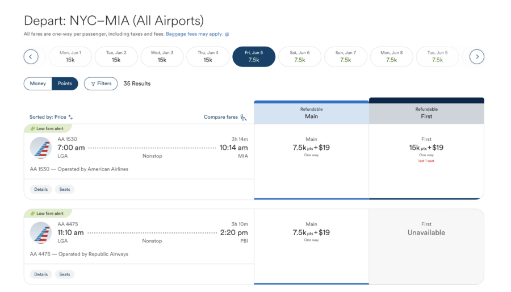Open Details for flight AA 4475
Viewport: 511px width, 292px height.
pos(41,274)
